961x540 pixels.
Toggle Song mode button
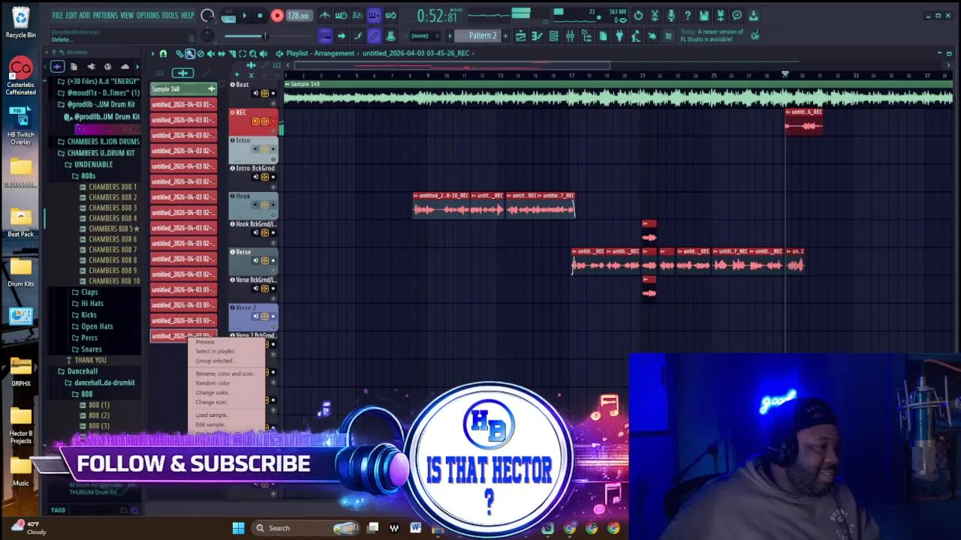click(228, 16)
